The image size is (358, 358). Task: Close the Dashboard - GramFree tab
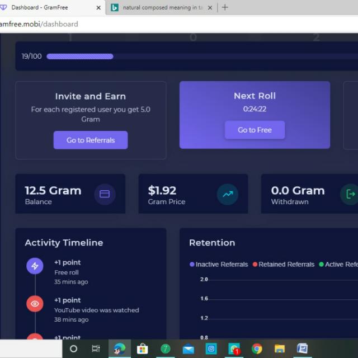pos(98,8)
